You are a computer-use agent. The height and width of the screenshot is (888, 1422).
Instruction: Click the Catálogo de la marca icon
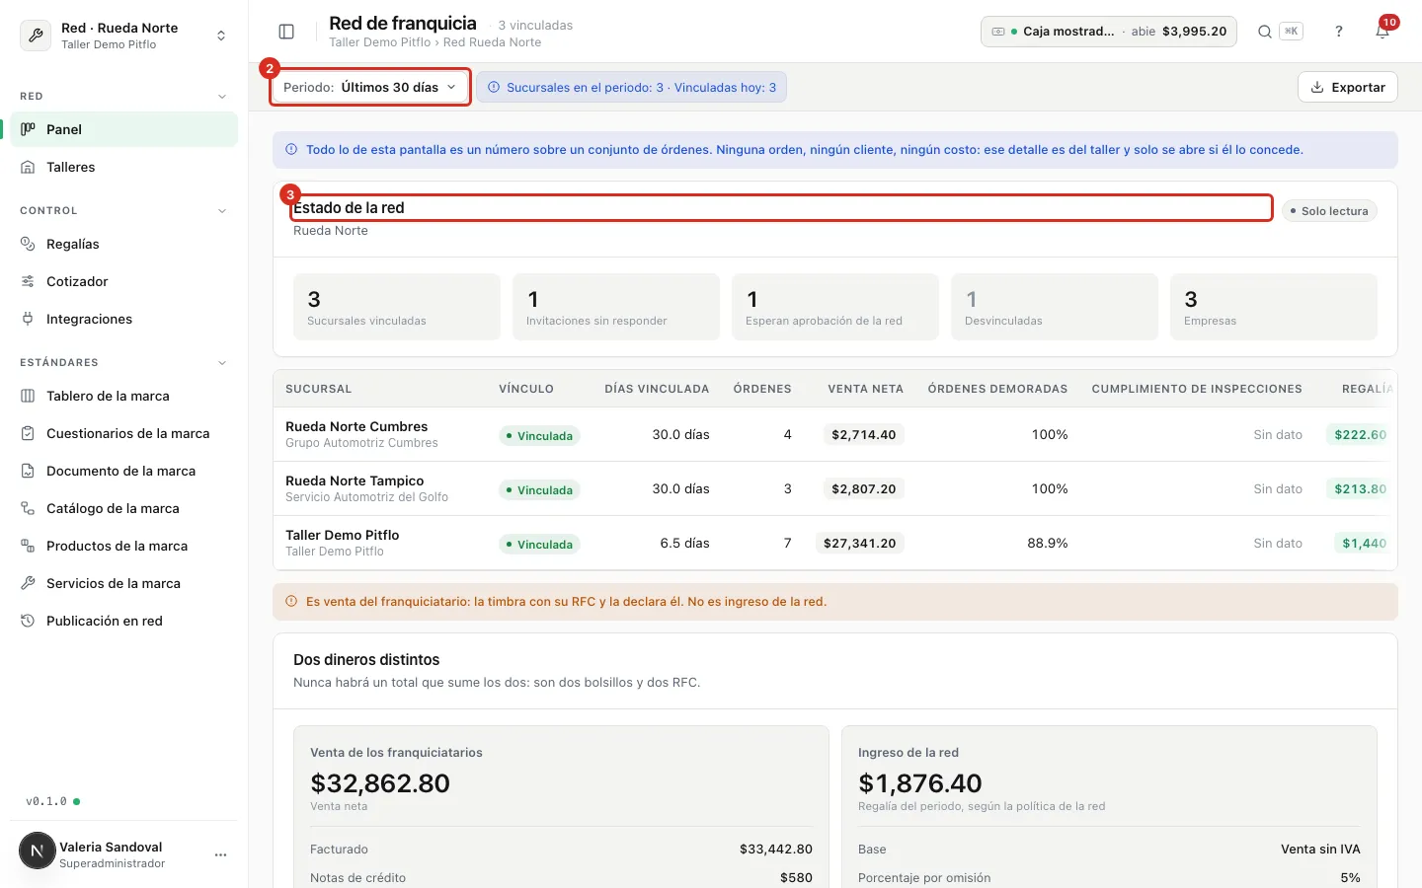point(28,508)
